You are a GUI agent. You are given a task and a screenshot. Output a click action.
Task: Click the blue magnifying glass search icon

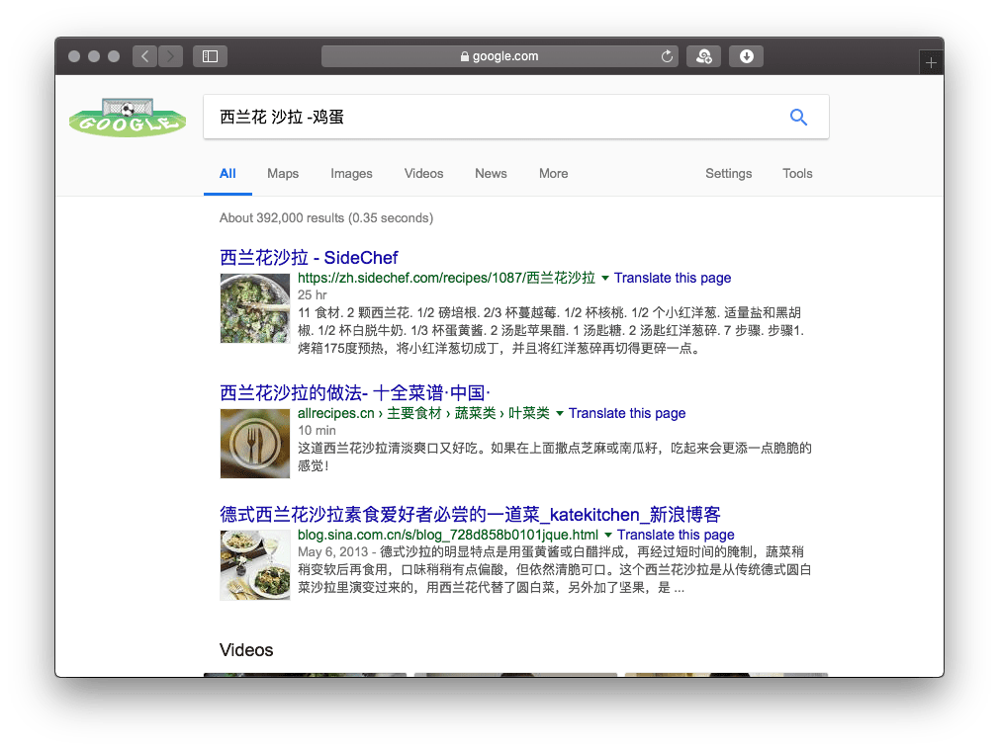point(798,118)
